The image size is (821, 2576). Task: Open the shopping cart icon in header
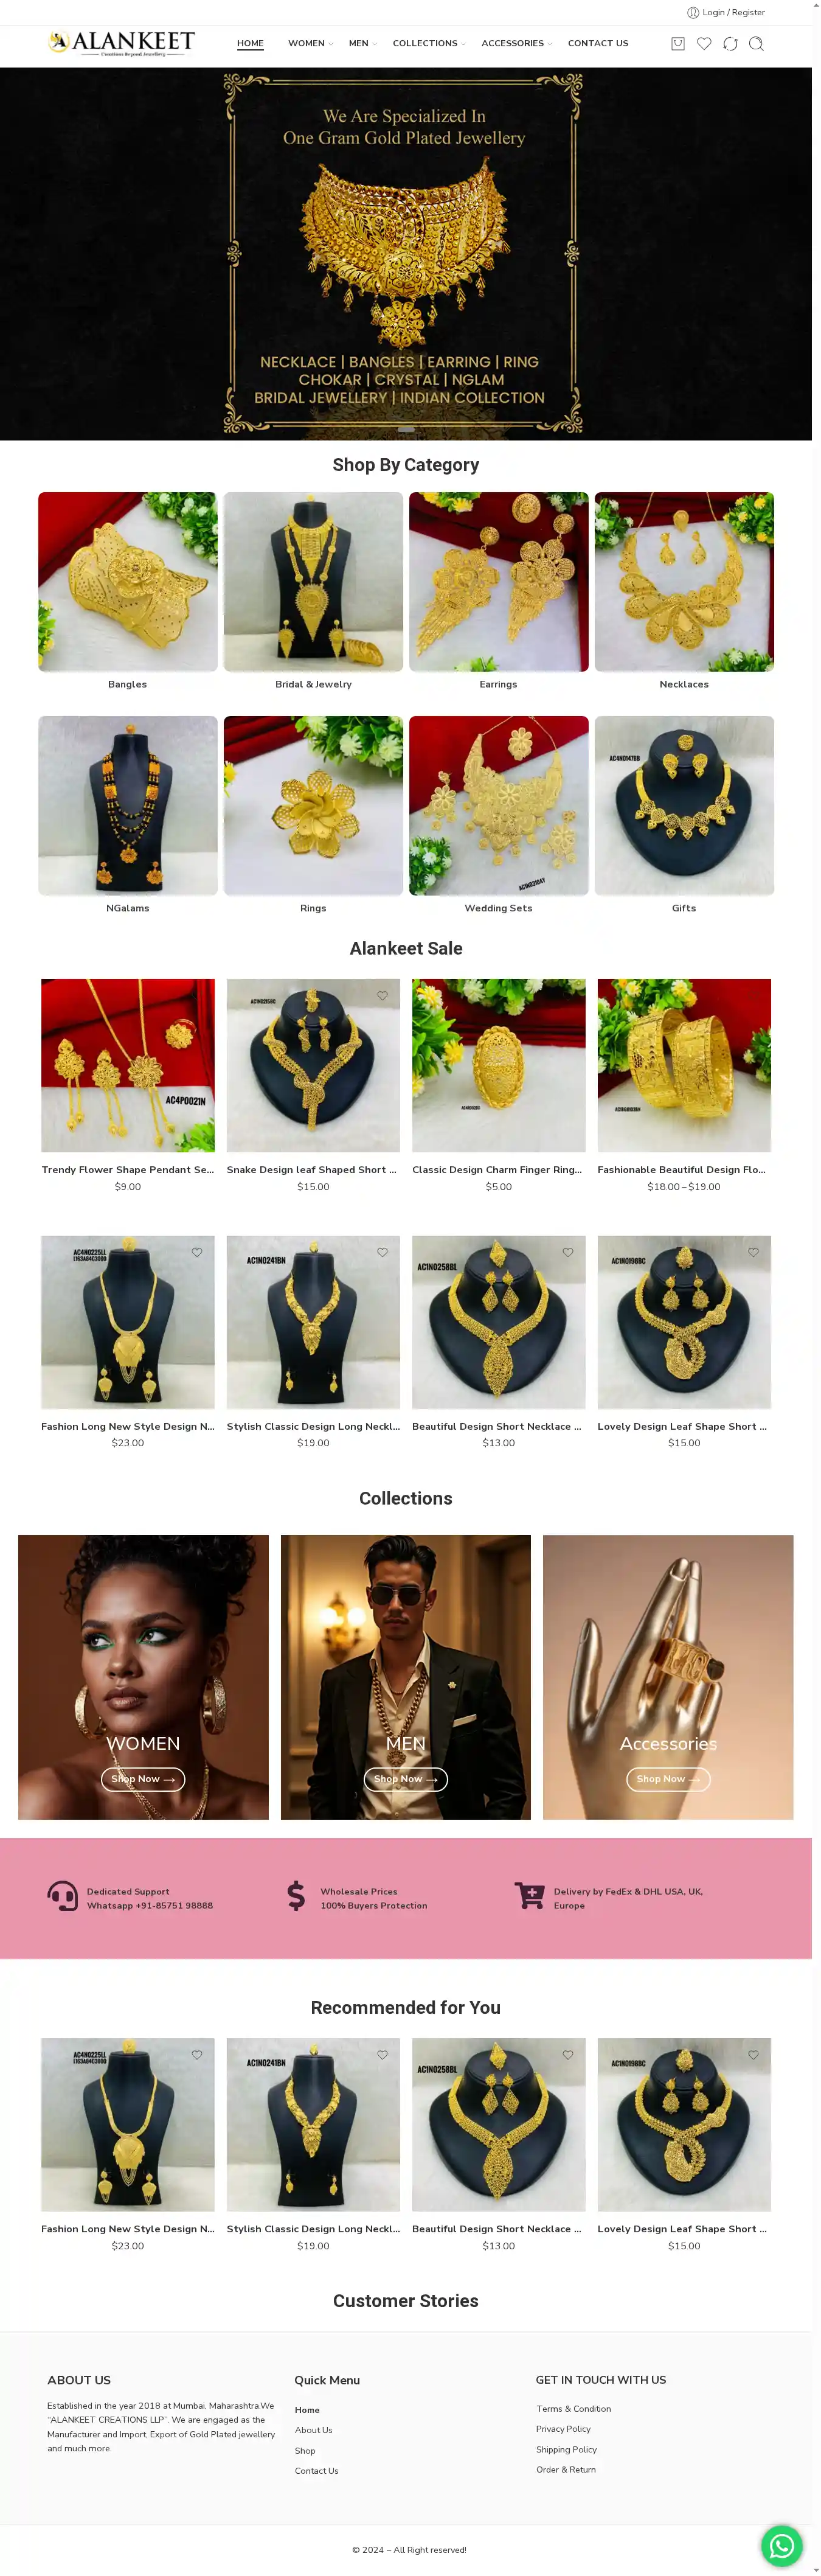click(677, 43)
